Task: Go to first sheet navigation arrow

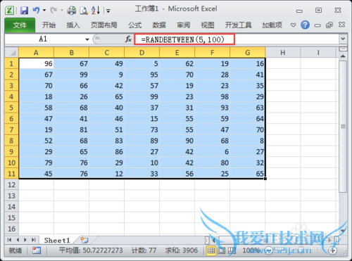Action: point(9,240)
